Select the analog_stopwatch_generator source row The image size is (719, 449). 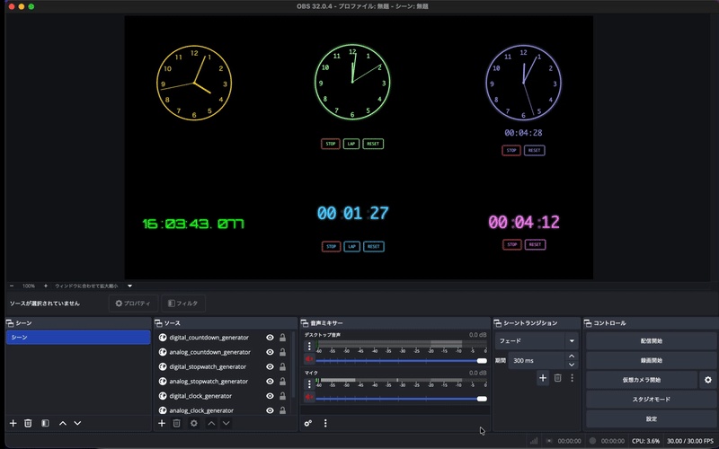point(223,381)
